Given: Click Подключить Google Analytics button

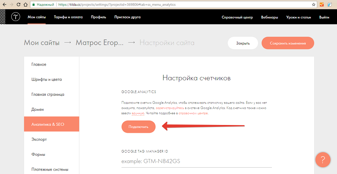Looking at the screenshot, I should 139,126.
